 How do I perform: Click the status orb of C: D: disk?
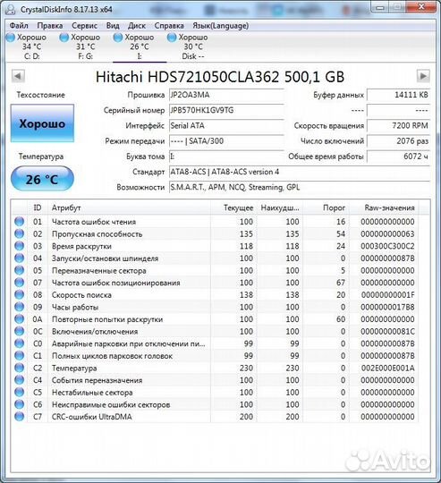point(11,38)
